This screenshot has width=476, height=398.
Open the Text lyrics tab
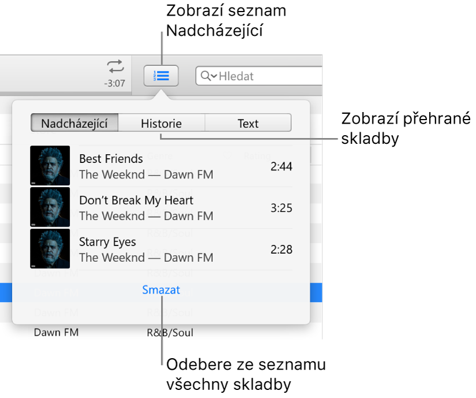coord(248,123)
